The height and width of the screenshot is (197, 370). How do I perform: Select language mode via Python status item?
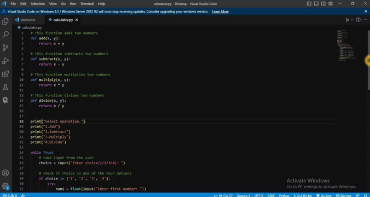point(284,195)
